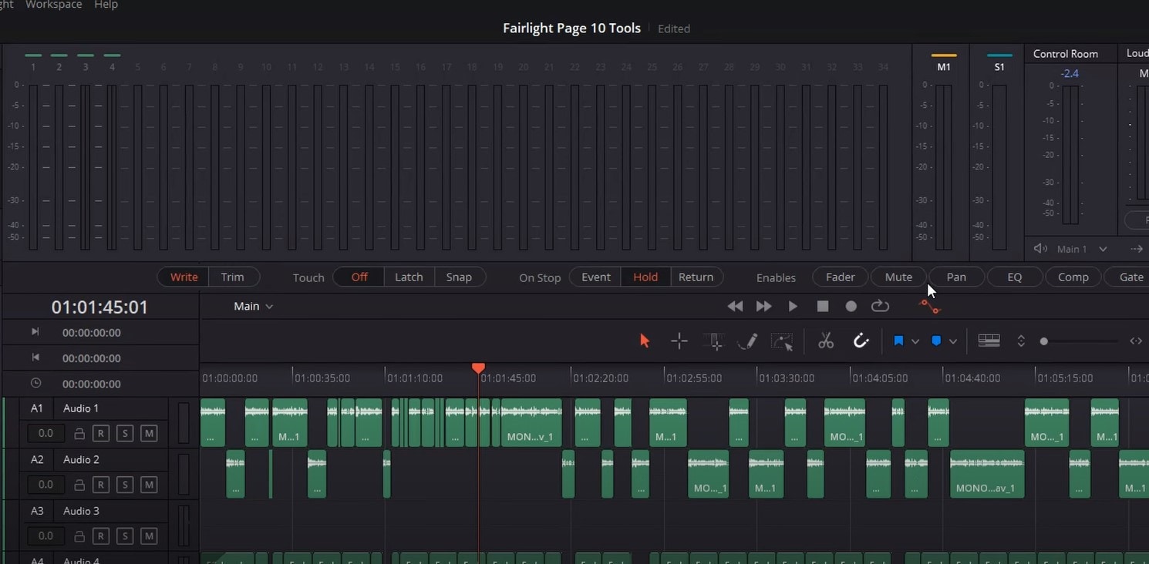The width and height of the screenshot is (1149, 564).
Task: Mute the Audio 1 track
Action: coord(149,434)
